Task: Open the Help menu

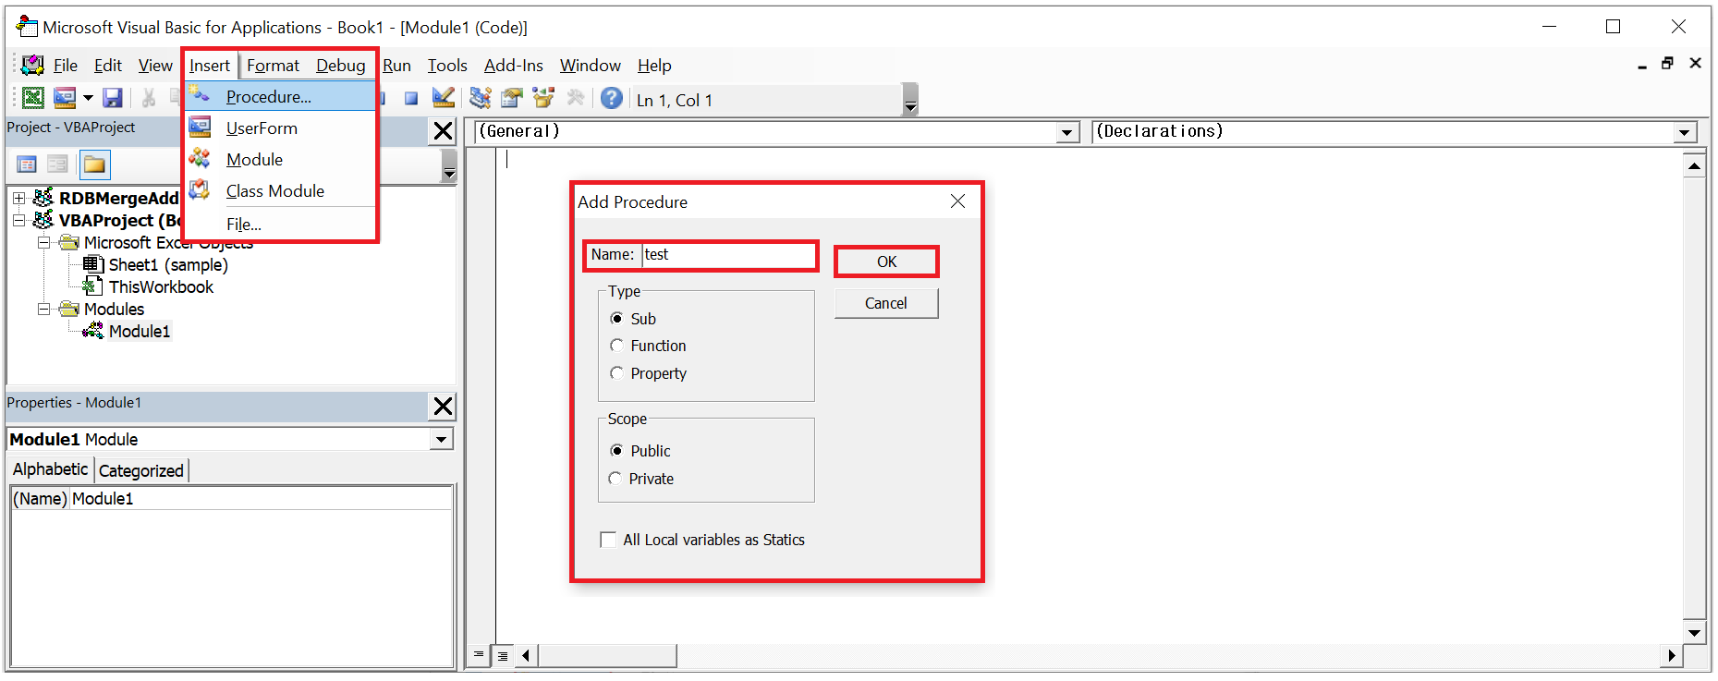Action: coord(654,66)
